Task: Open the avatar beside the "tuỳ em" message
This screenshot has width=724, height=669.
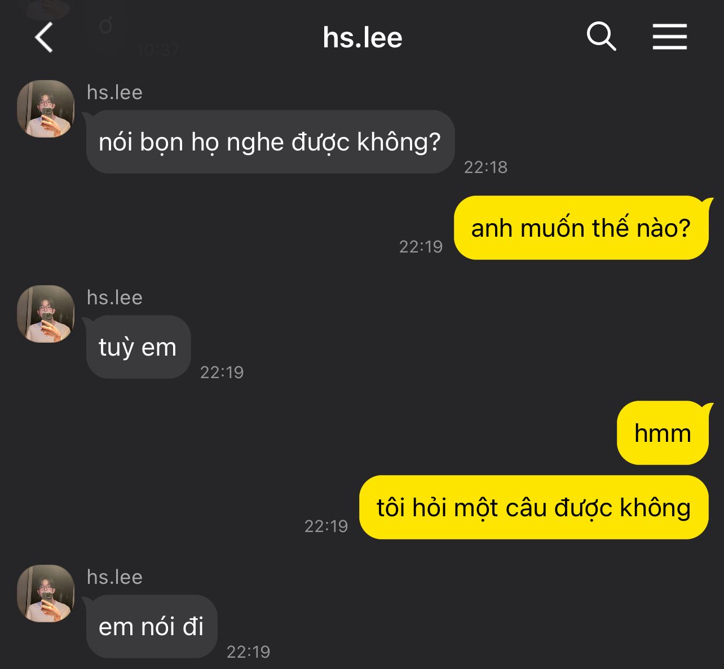Action: [x=46, y=314]
